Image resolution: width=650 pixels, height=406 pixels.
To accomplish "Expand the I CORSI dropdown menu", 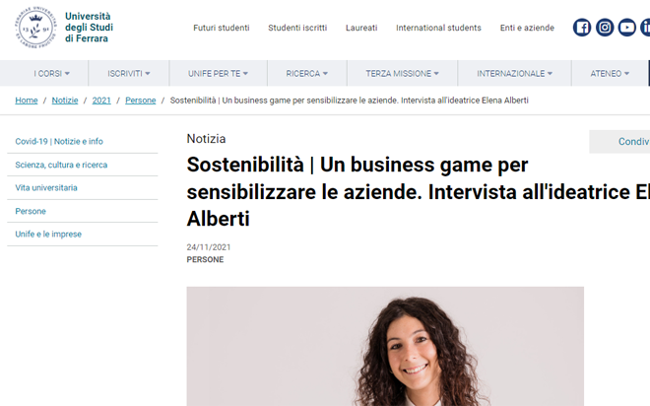I will (52, 73).
